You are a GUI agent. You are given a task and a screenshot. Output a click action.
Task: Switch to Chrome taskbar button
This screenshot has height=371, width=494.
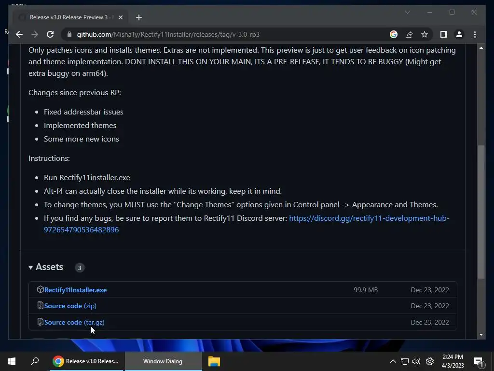click(86, 361)
